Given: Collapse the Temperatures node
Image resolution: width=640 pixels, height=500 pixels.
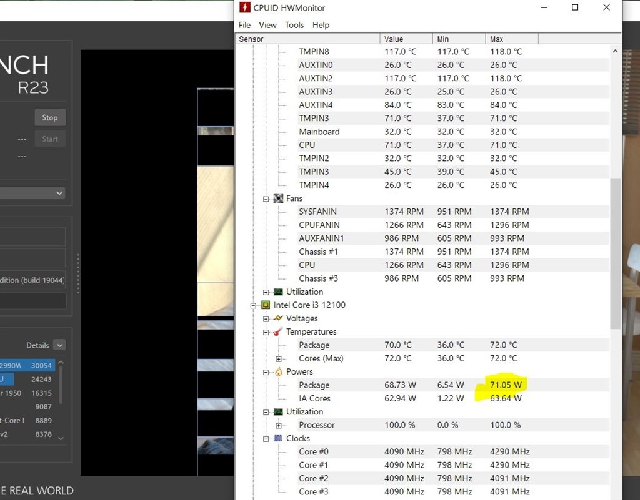Looking at the screenshot, I should [x=266, y=333].
